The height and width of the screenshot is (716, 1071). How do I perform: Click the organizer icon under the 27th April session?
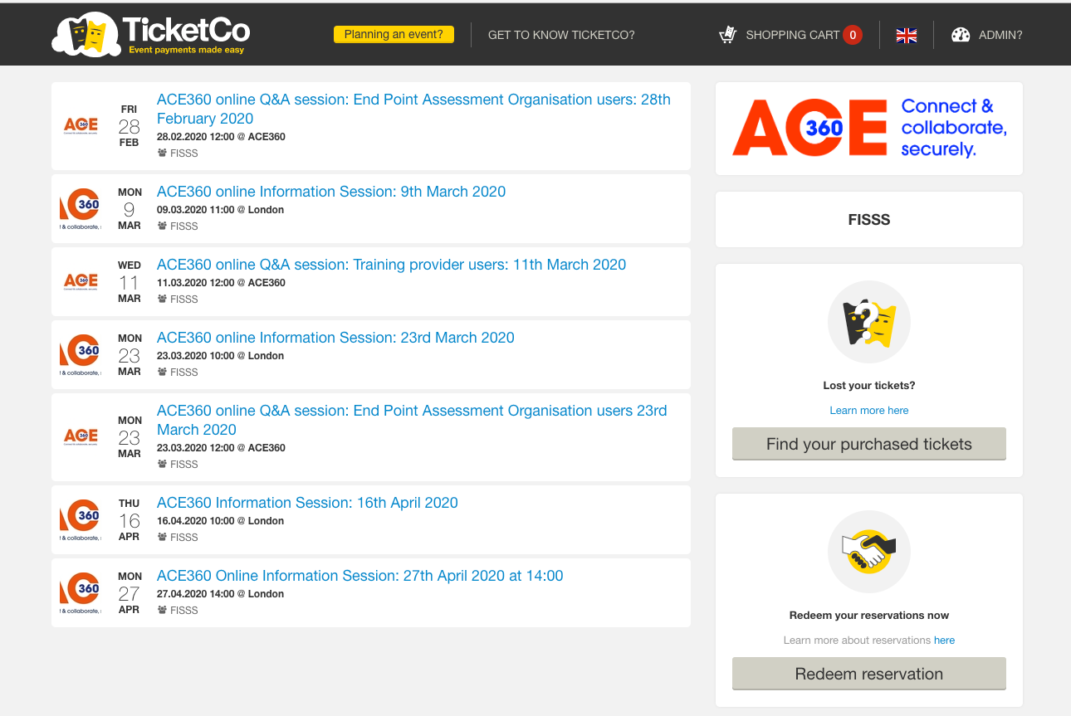pyautogui.click(x=162, y=610)
